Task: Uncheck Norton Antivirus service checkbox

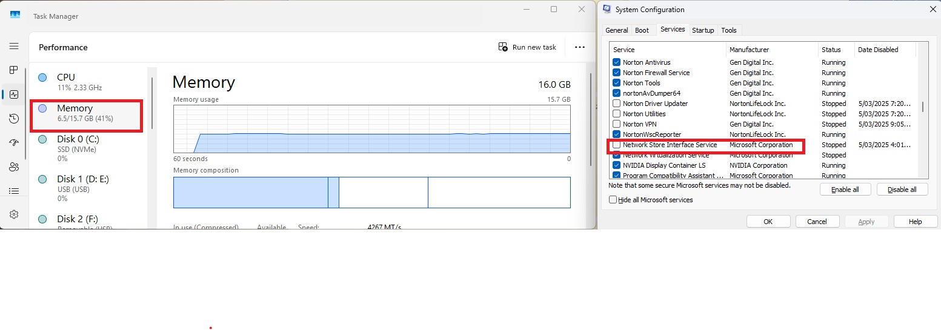Action: pyautogui.click(x=617, y=62)
